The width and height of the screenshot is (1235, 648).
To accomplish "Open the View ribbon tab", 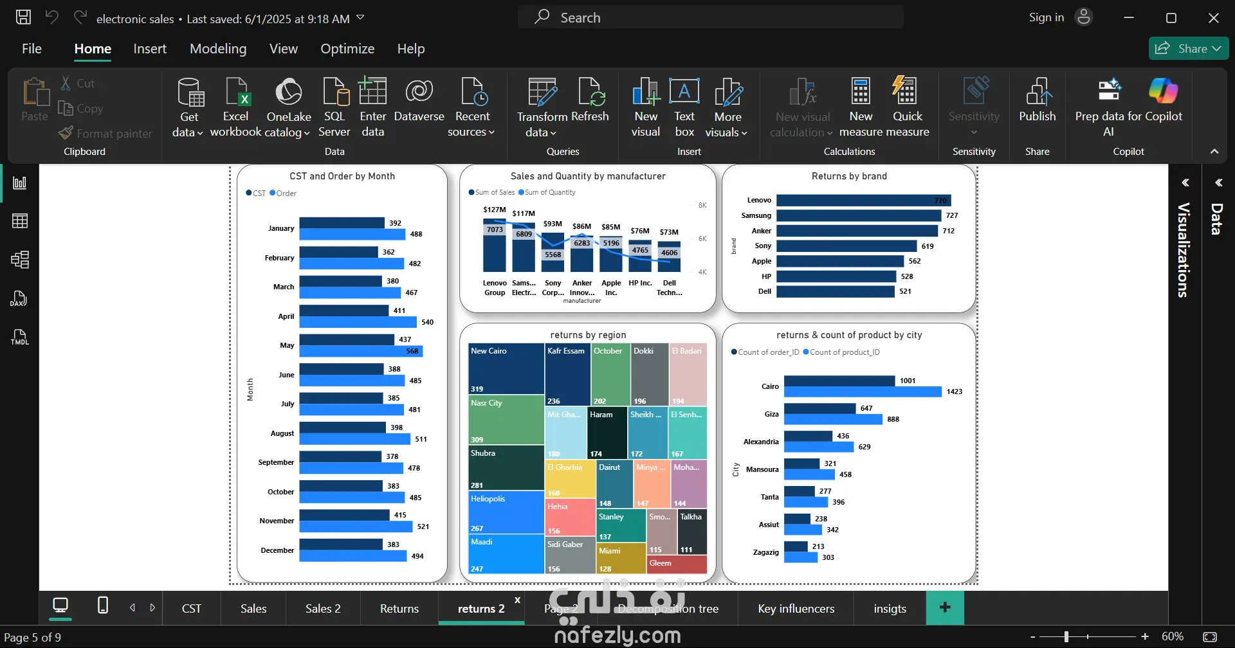I will [x=284, y=49].
